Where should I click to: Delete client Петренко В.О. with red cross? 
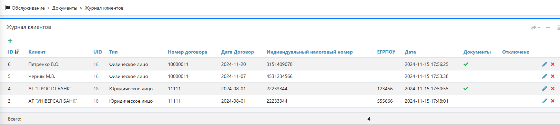[x=553, y=64]
